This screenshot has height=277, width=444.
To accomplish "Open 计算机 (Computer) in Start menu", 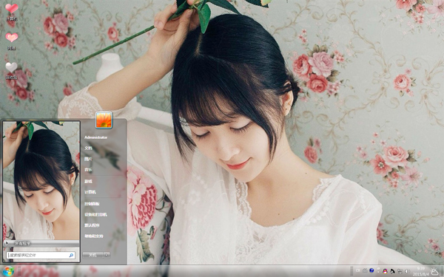I will click(90, 192).
